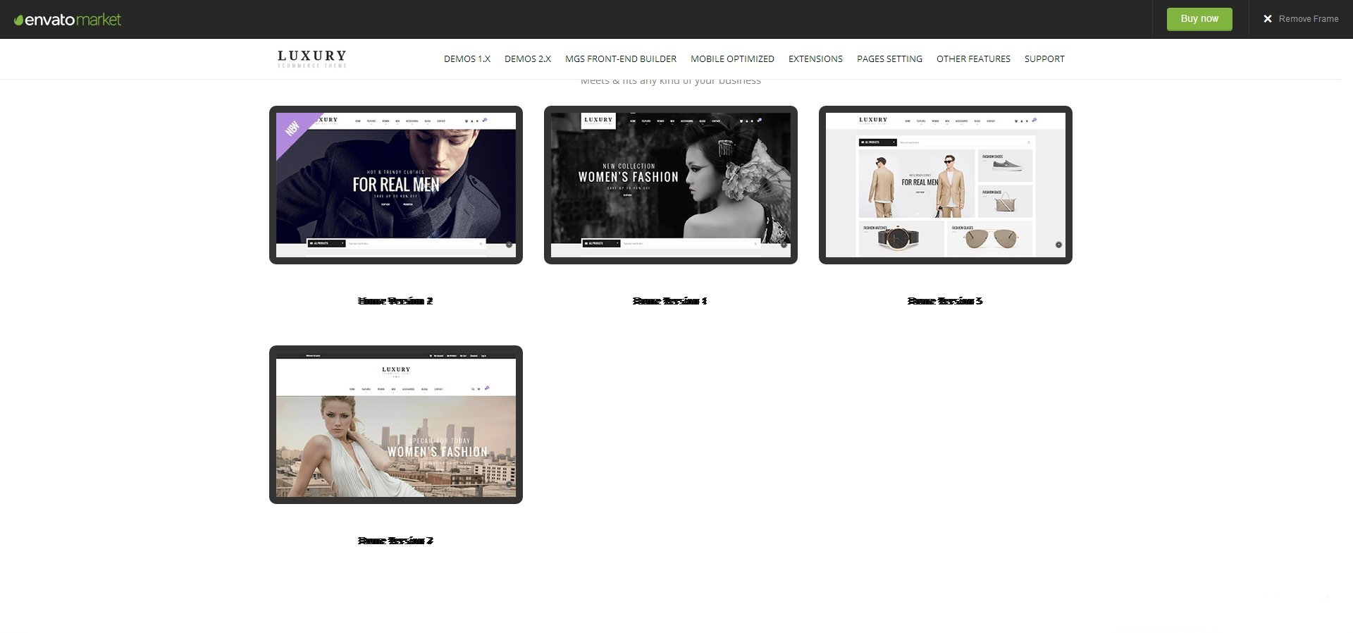The height and width of the screenshot is (633, 1353).
Task: Open the Extensions menu item
Action: 815,59
